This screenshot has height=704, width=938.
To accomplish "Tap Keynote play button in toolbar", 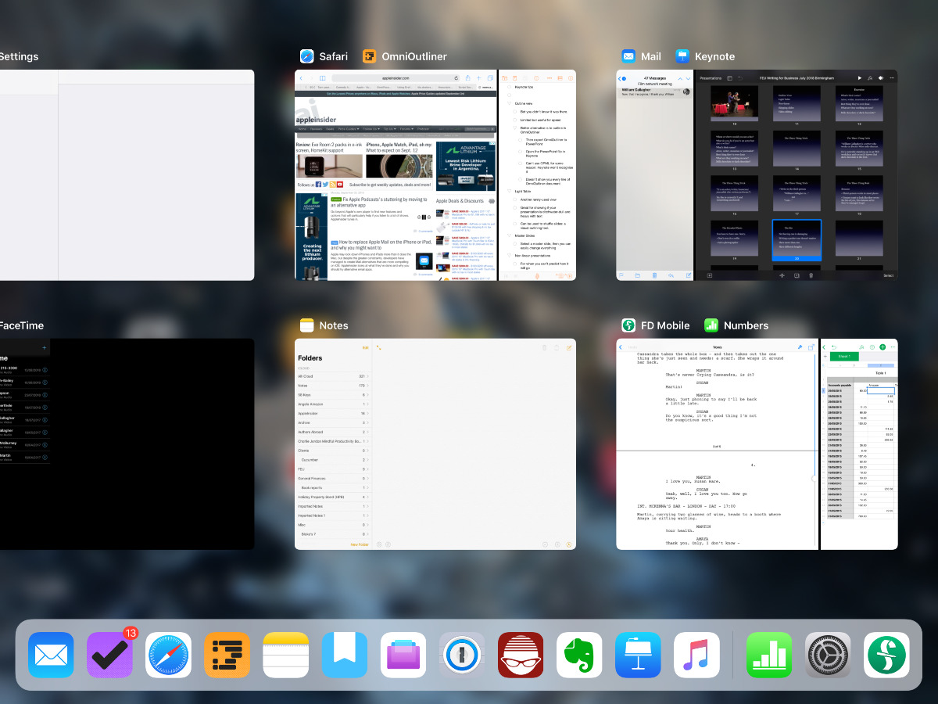I will click(860, 78).
